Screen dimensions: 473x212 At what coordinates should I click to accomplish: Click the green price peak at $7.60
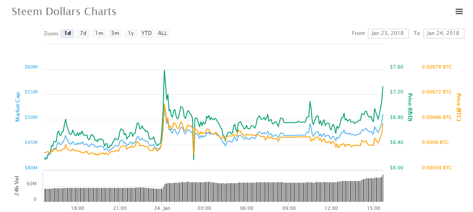pos(164,70)
